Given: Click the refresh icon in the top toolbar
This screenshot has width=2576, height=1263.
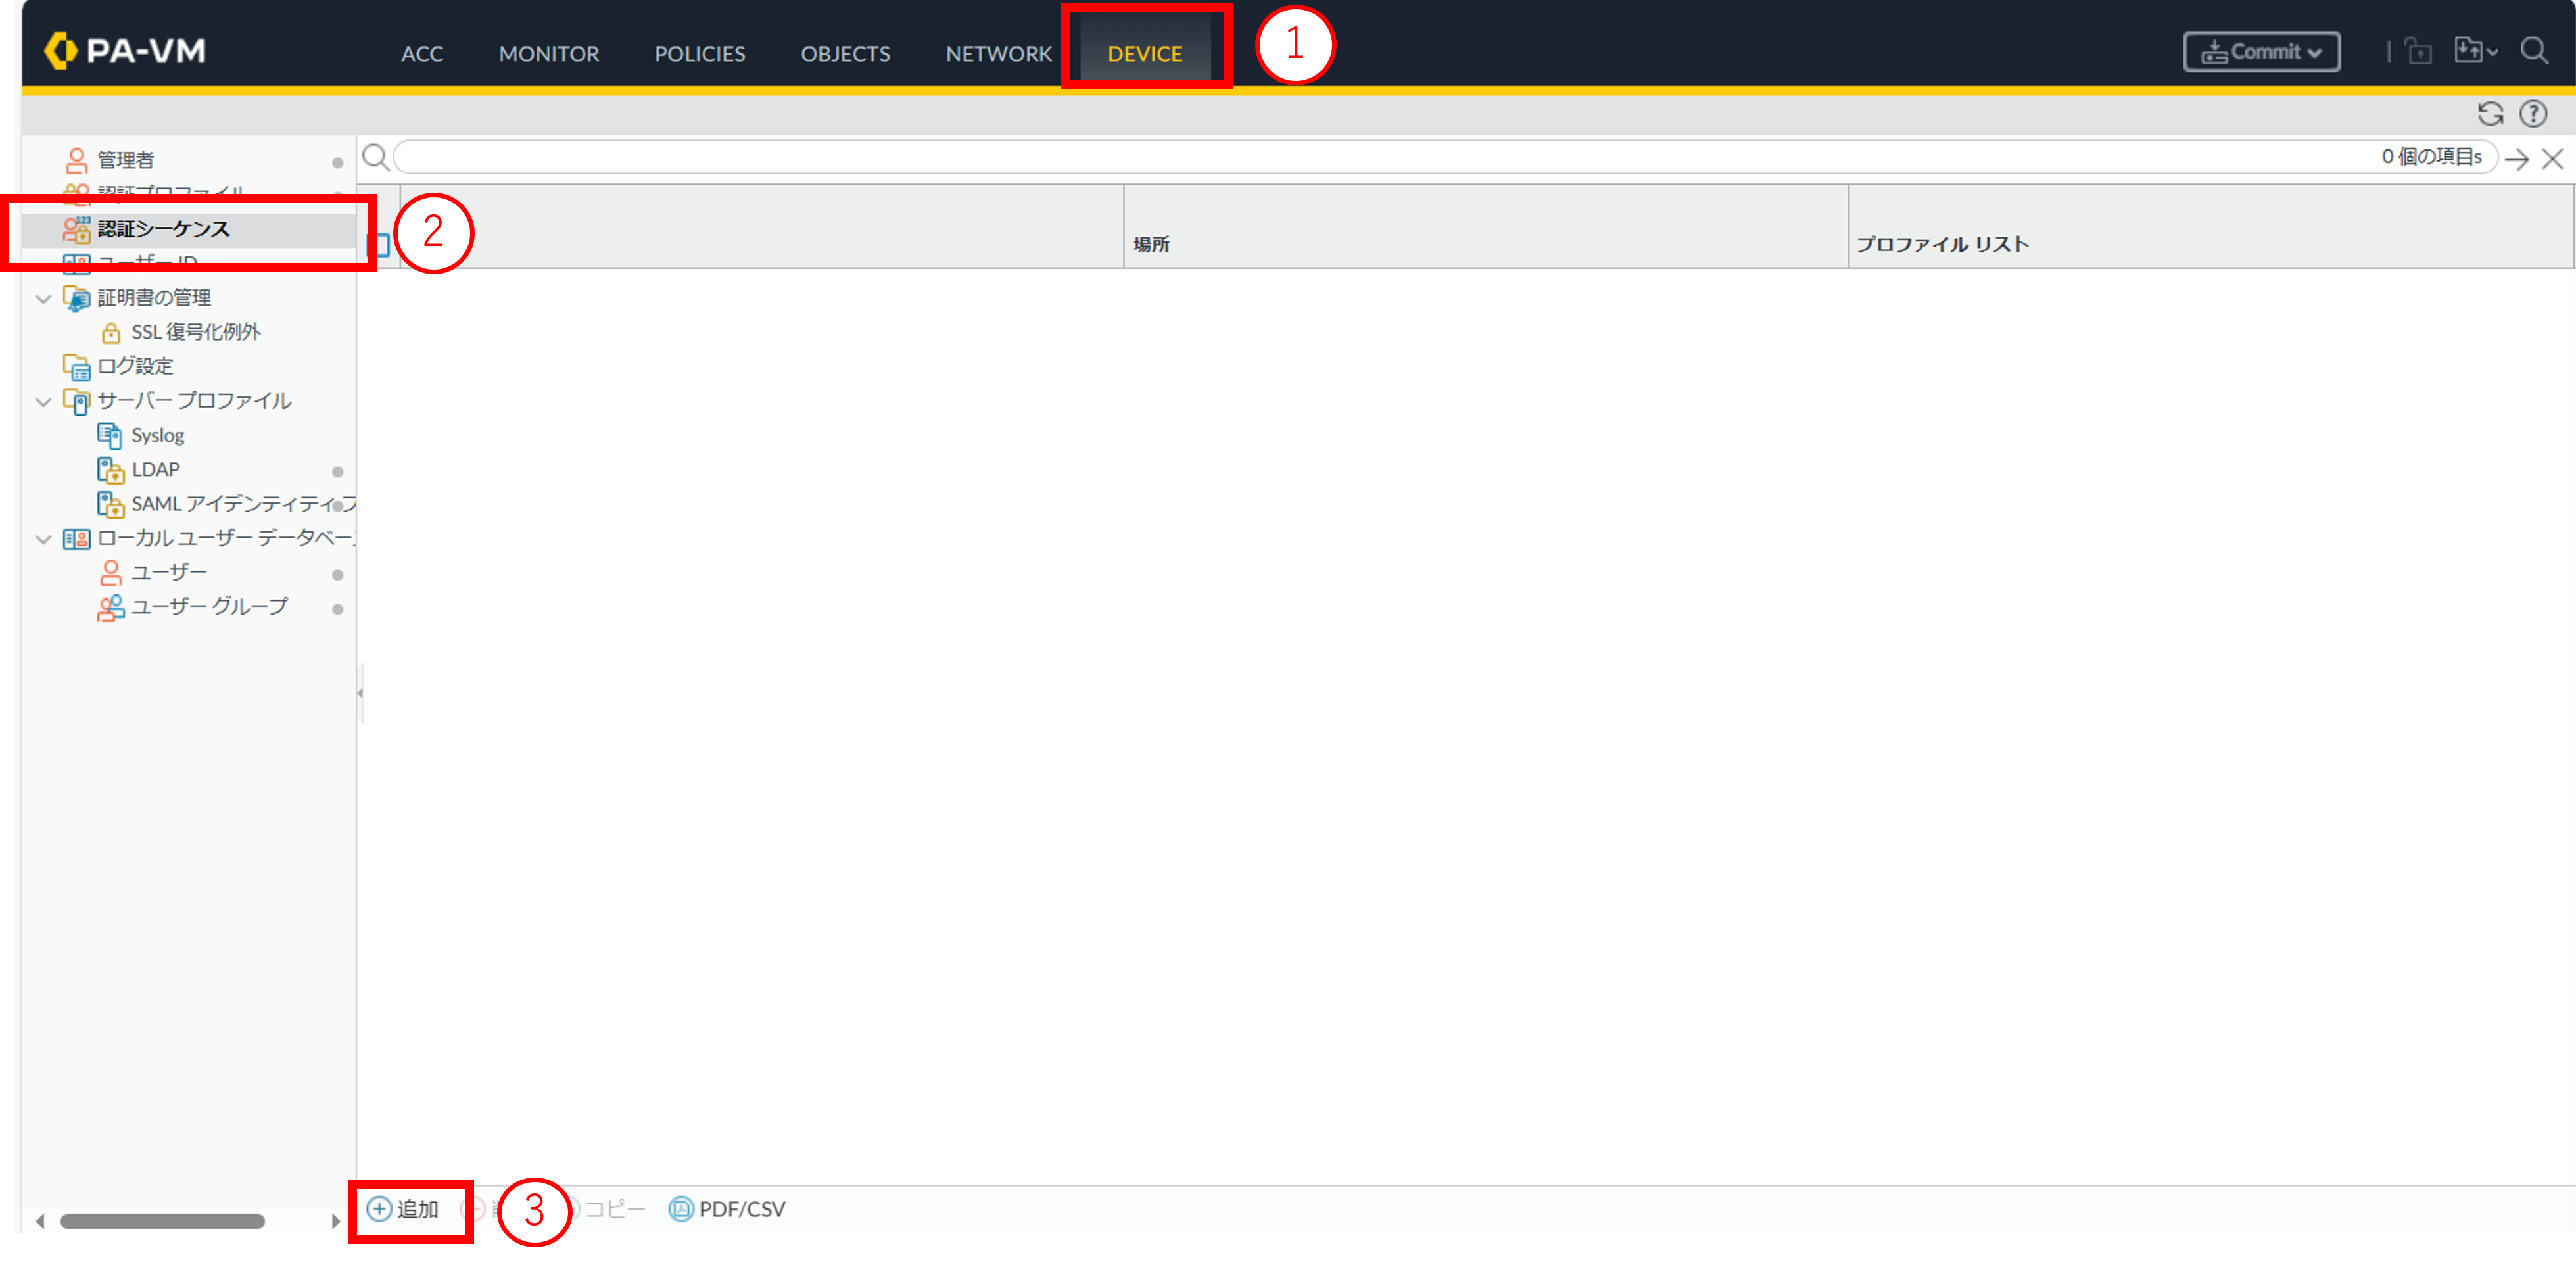Looking at the screenshot, I should click(x=2490, y=114).
